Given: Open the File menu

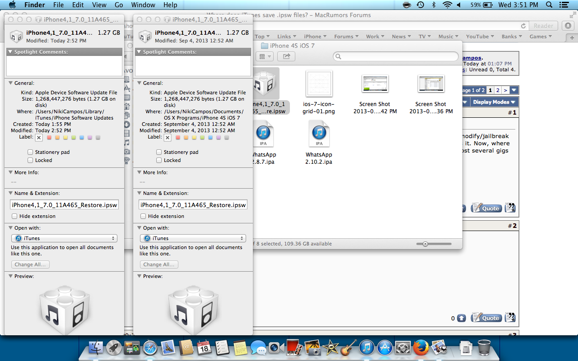Looking at the screenshot, I should (x=58, y=5).
